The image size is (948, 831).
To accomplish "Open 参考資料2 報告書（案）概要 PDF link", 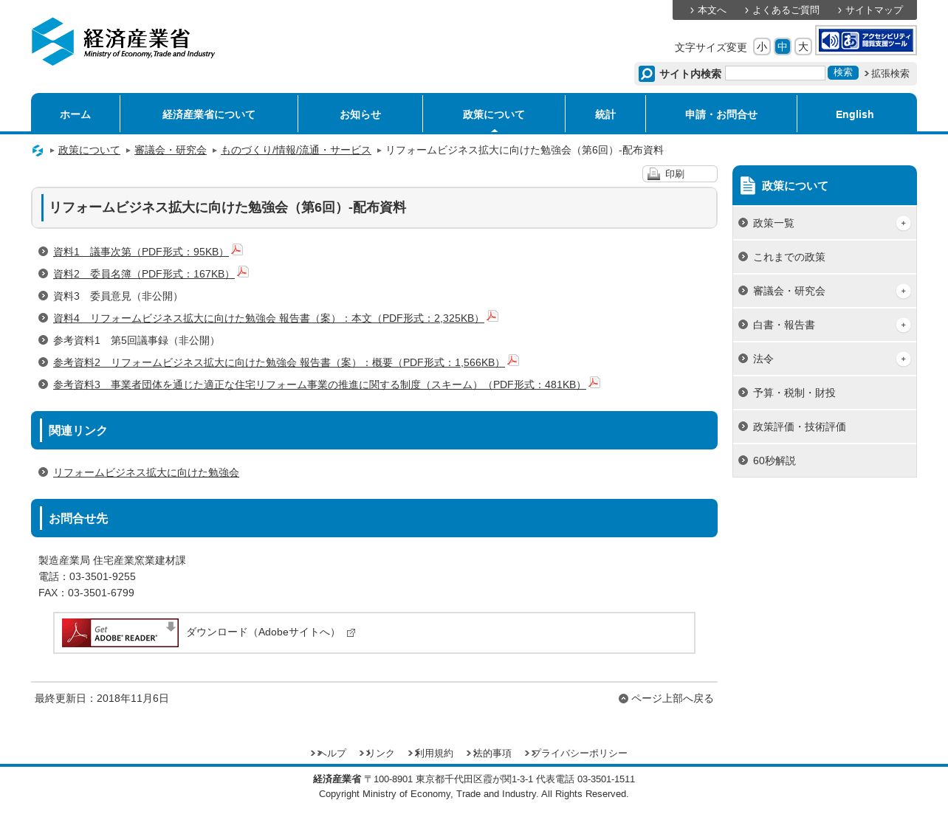I will [x=279, y=362].
